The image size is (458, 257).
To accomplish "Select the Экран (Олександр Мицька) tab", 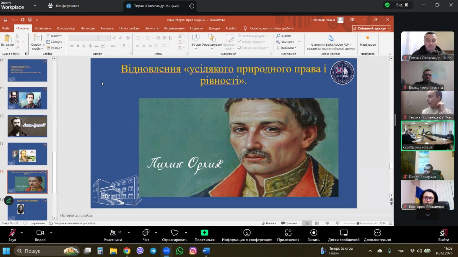I will 156,6.
